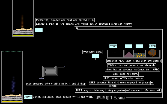Click blank cyan box above the mud pile
Image resolution: width=167 pixels, height=104 pixels.
click(128, 46)
